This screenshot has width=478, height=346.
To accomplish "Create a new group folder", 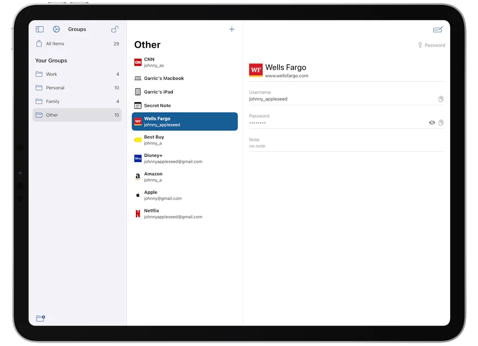I will [41, 318].
